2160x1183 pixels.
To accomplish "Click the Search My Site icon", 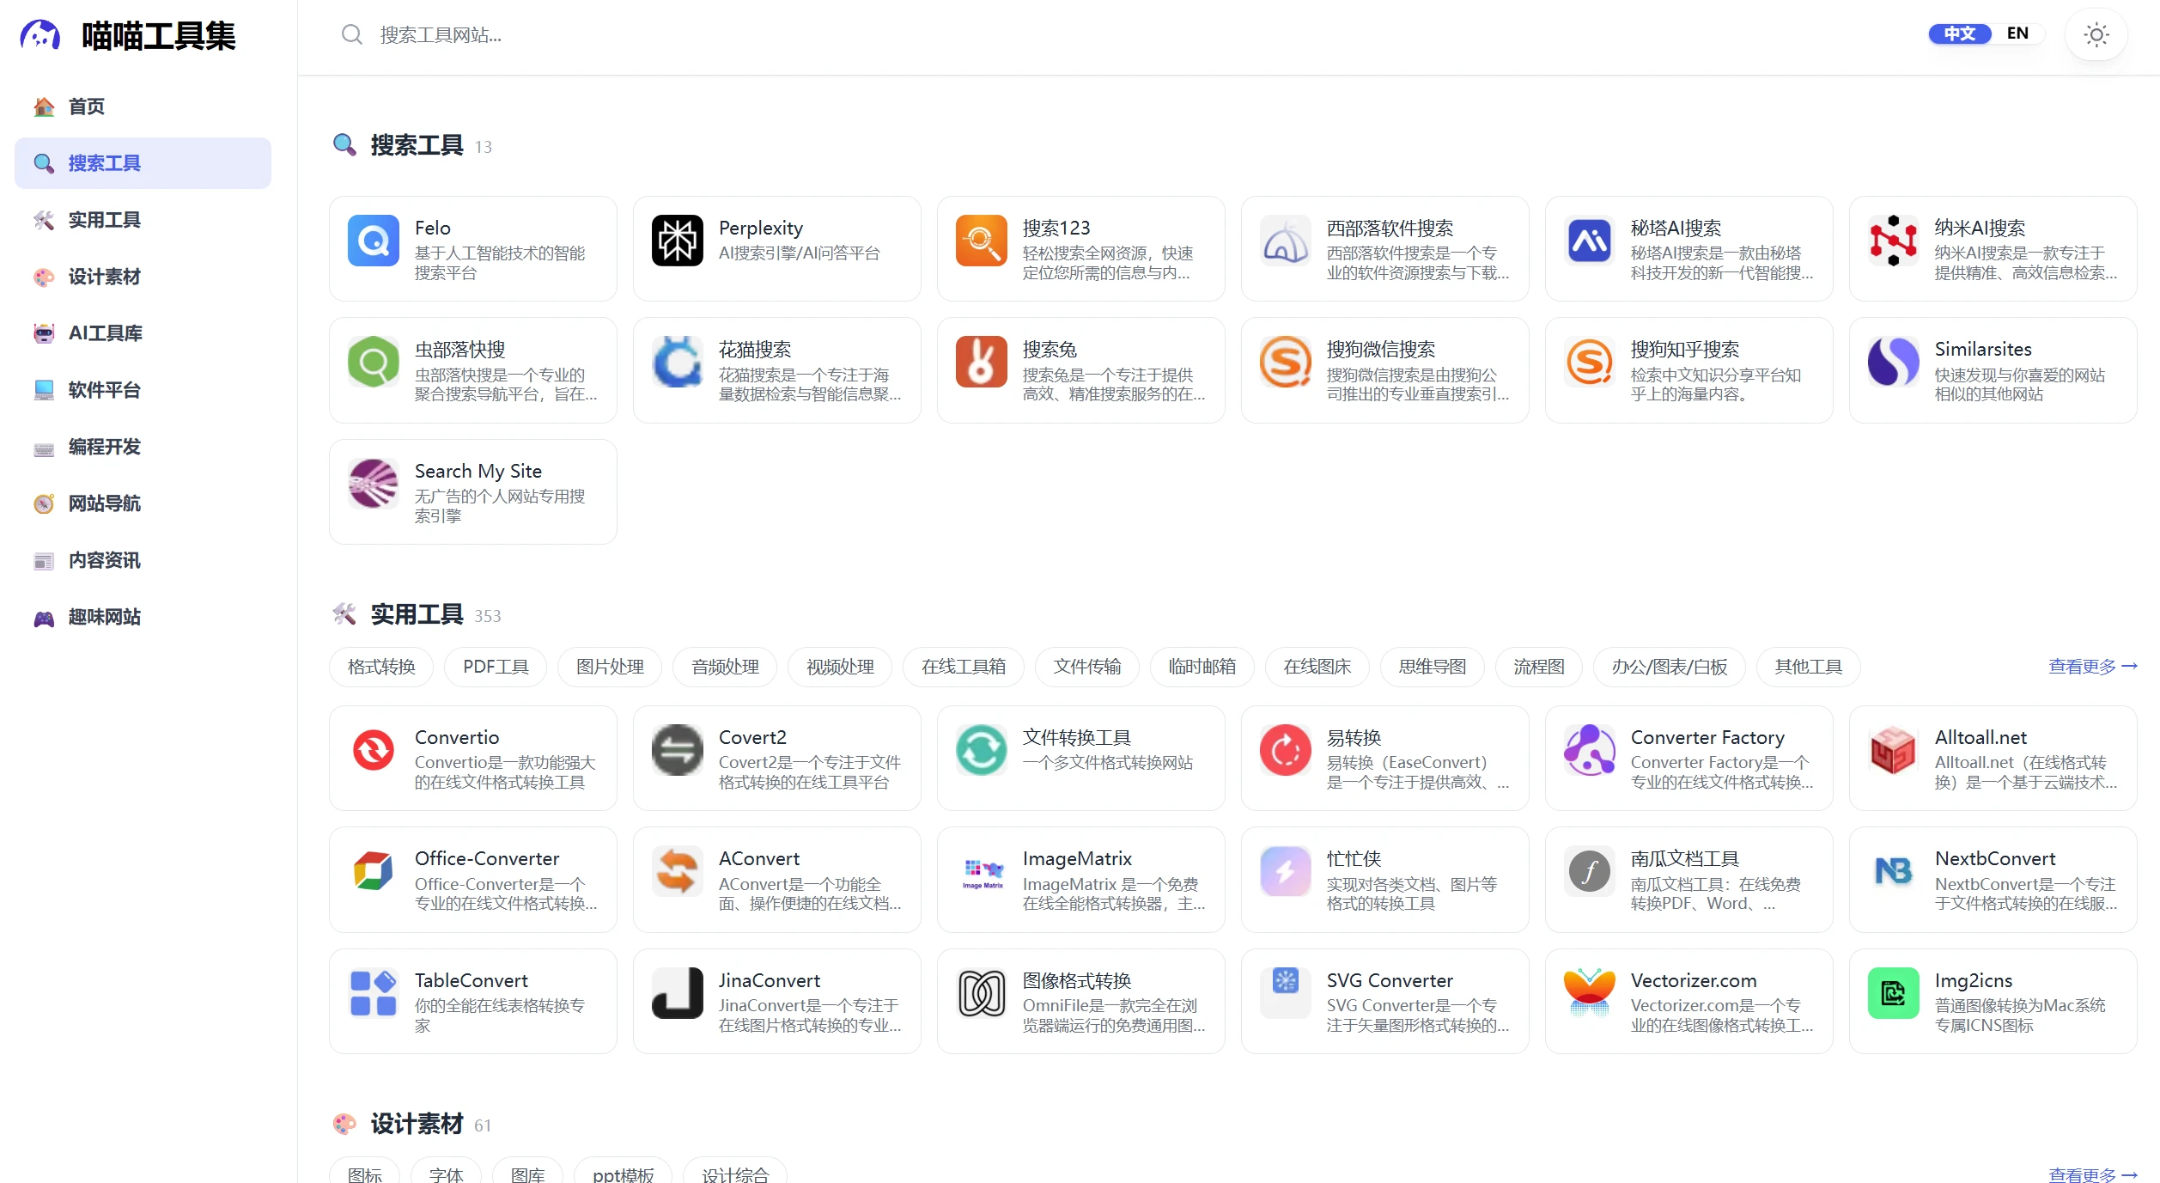I will (373, 484).
